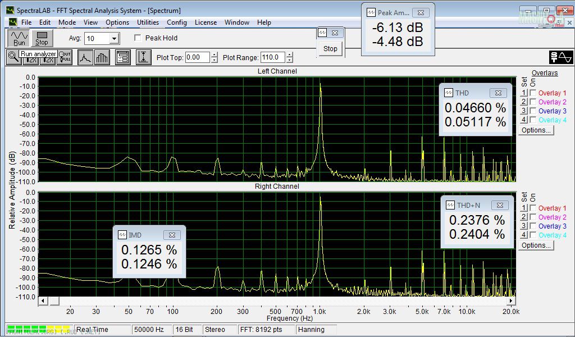Open the Config menu
The image size is (575, 337).
pos(177,22)
